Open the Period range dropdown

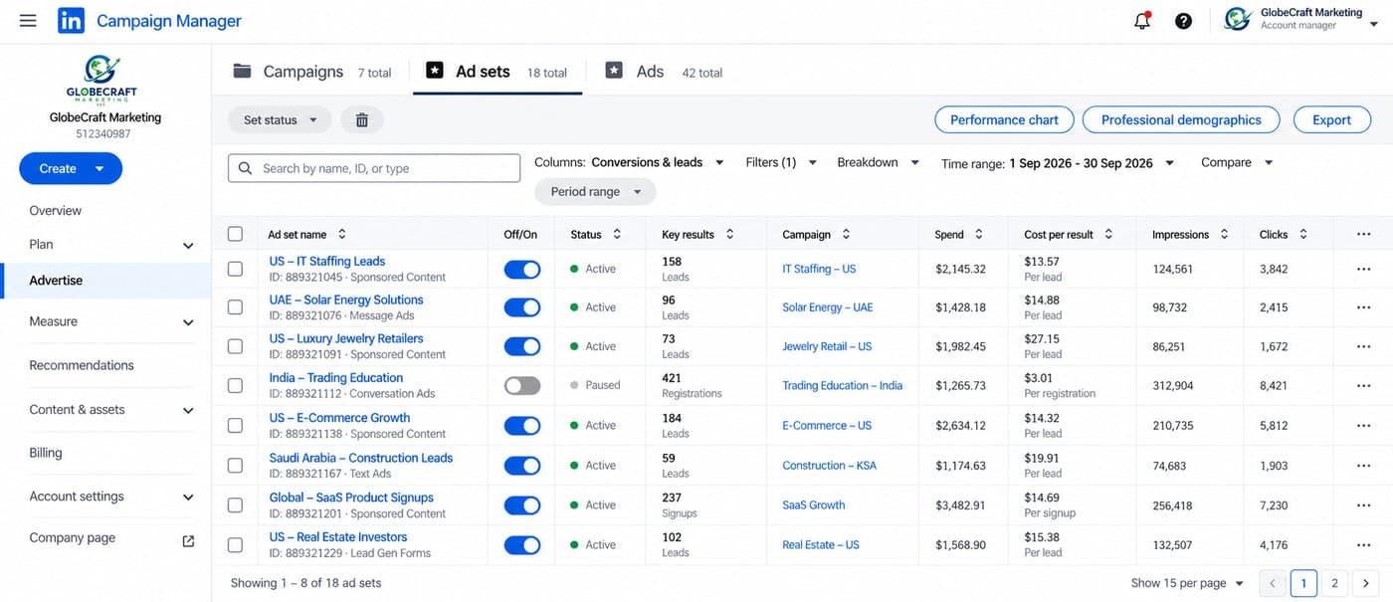[x=595, y=191]
